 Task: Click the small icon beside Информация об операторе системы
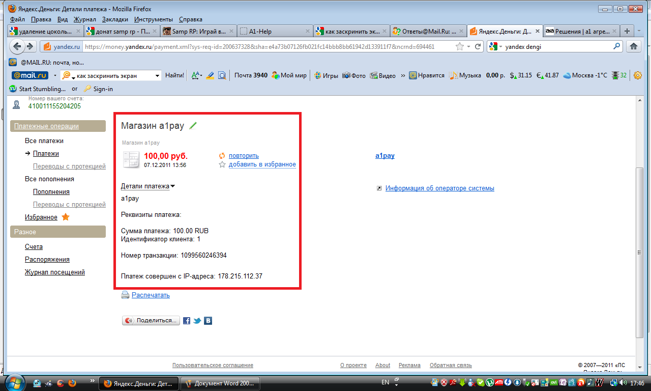coord(379,188)
